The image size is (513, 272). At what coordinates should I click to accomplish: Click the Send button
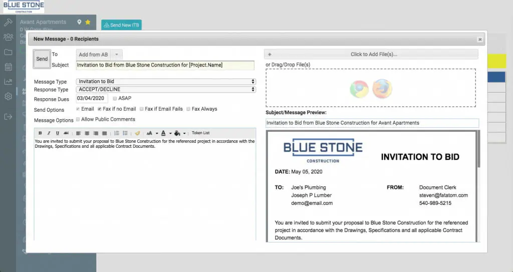(42, 59)
